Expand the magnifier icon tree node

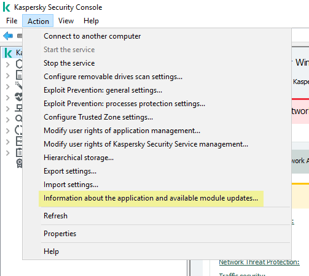[x=8, y=120]
